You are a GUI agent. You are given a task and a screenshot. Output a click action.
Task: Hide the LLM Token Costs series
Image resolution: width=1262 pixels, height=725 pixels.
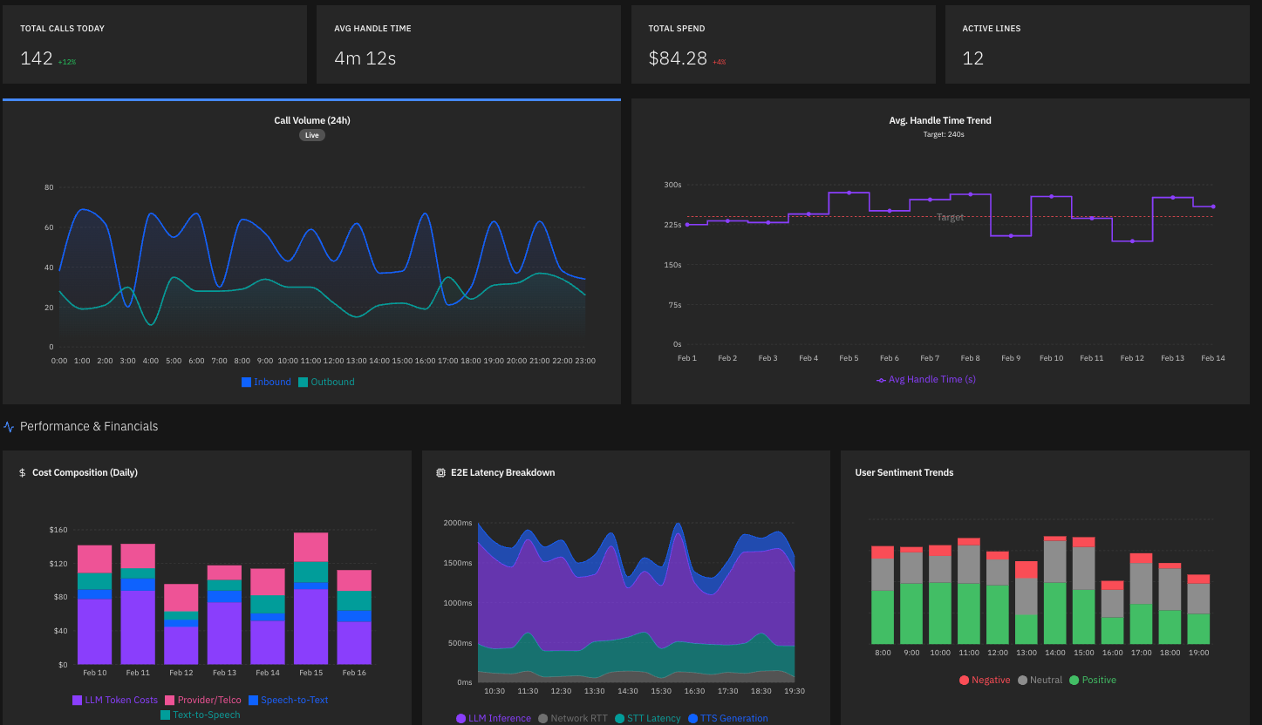pos(115,700)
